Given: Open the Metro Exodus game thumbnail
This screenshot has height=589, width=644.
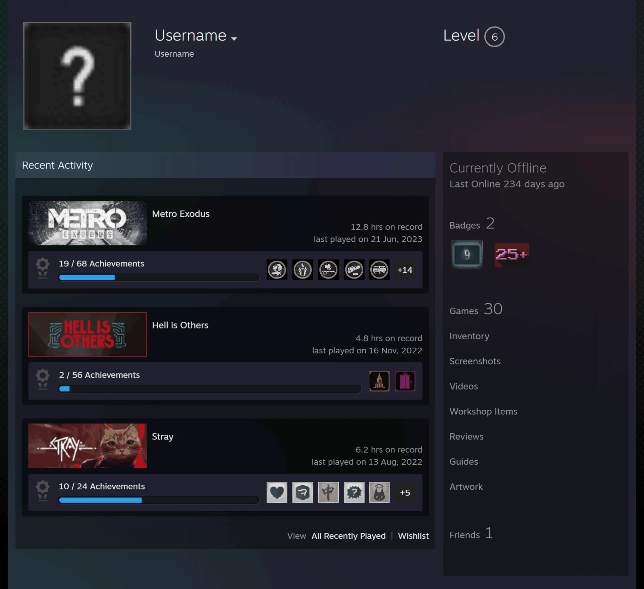Looking at the screenshot, I should pos(88,223).
